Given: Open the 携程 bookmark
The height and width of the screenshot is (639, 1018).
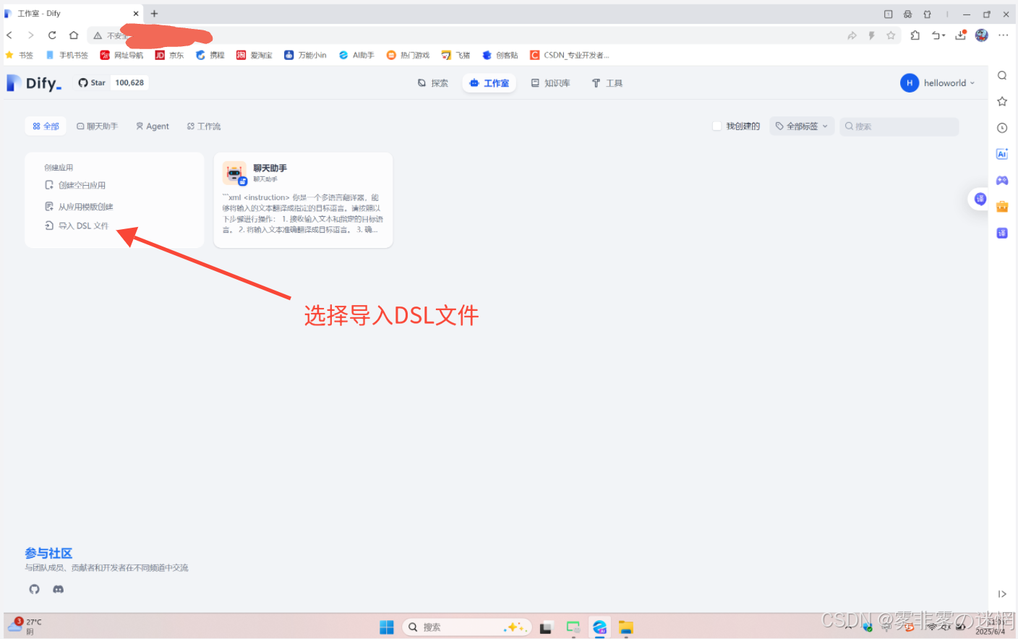Looking at the screenshot, I should coord(210,55).
